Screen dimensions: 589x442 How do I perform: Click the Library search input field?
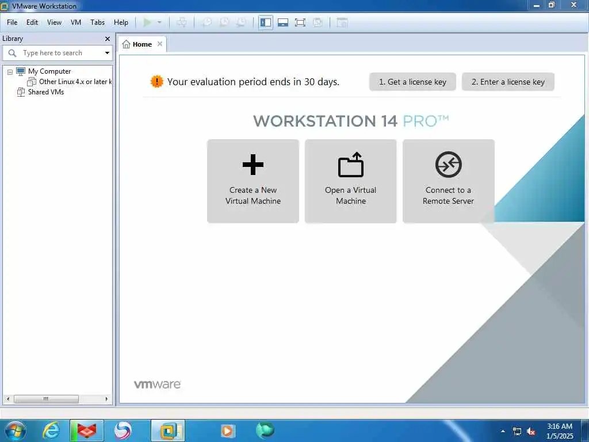(58, 53)
